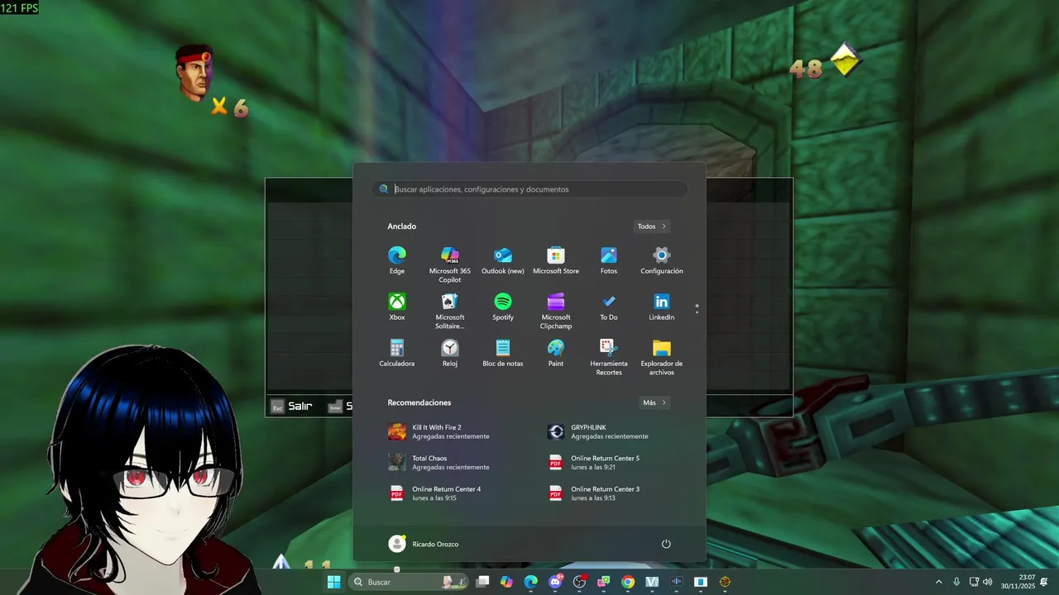
Task: Open the Reloj clock app
Action: (x=450, y=353)
